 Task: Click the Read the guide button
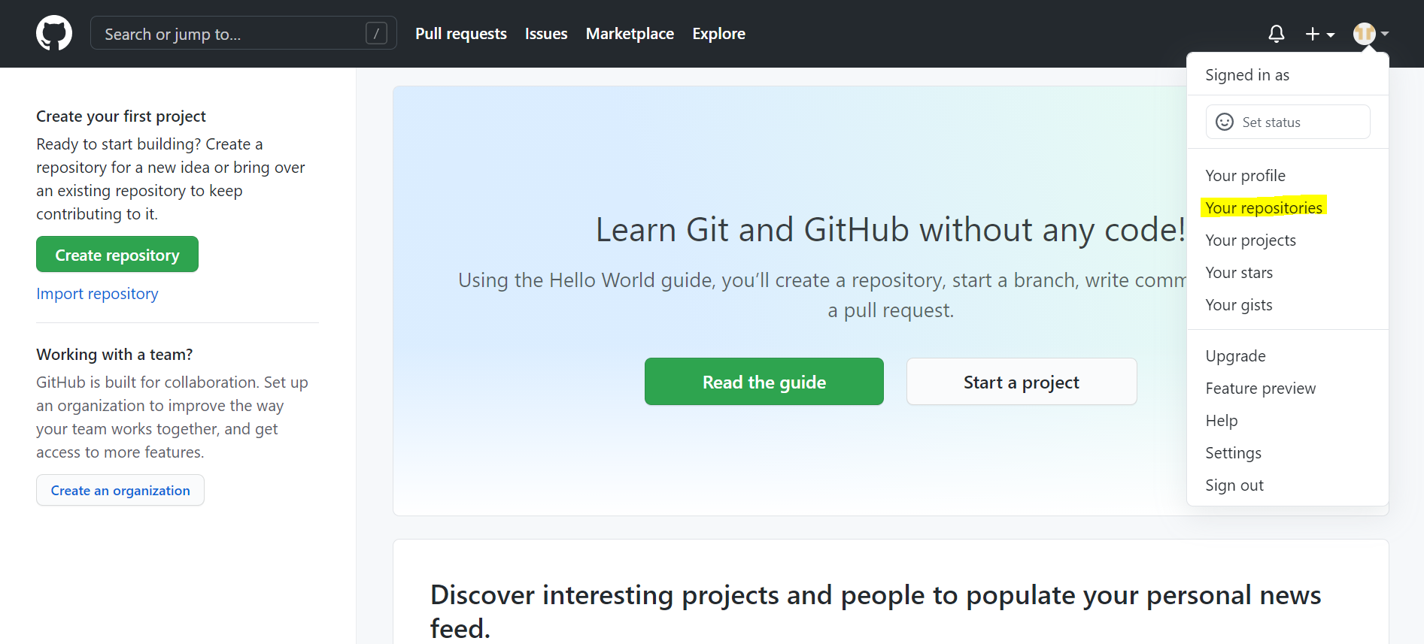tap(764, 382)
